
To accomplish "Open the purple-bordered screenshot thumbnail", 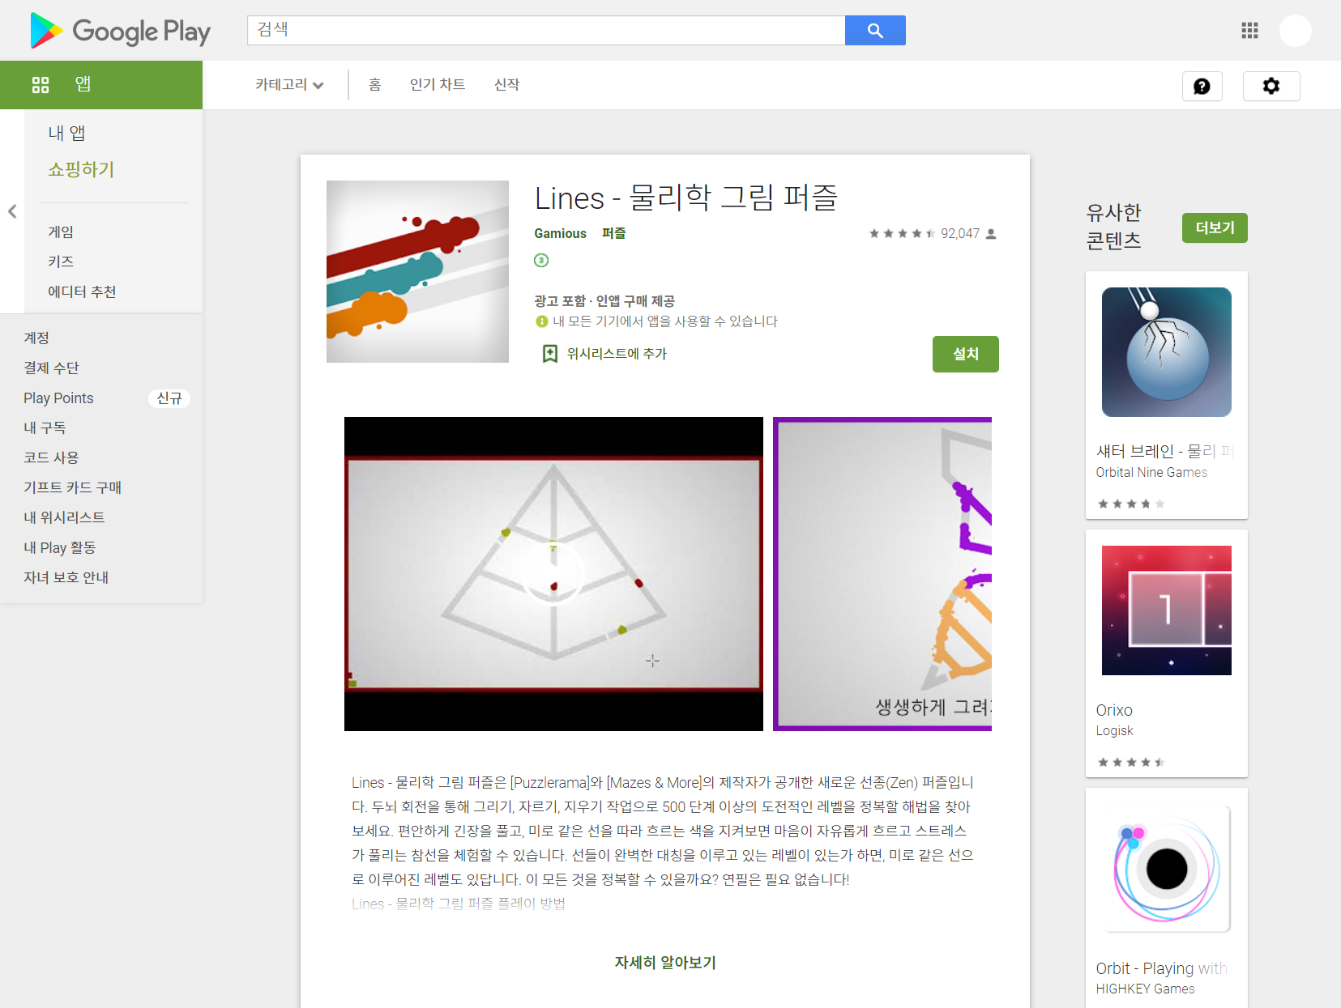I will 882,574.
